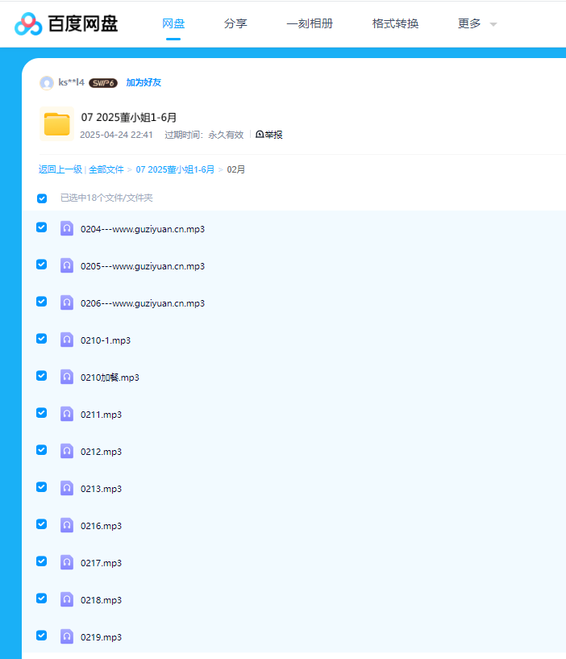The height and width of the screenshot is (659, 566).
Task: Click the audio icon for 0219.mp3
Action: (67, 636)
